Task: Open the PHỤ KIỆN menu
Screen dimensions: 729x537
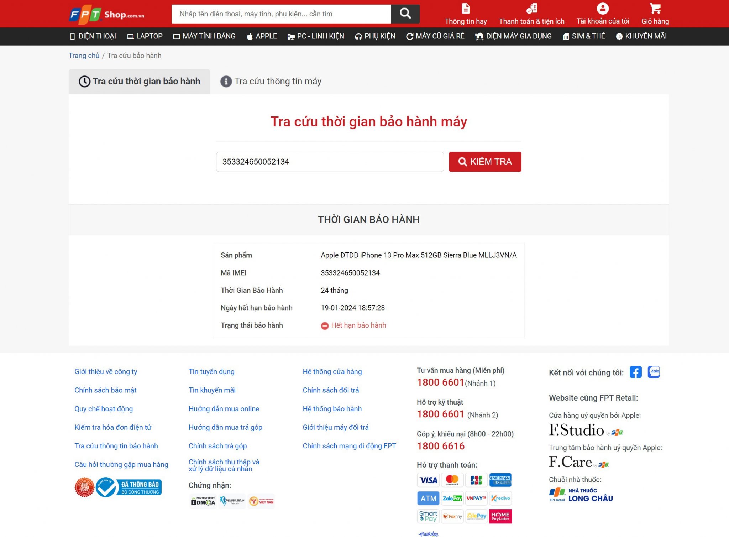Action: tap(375, 36)
